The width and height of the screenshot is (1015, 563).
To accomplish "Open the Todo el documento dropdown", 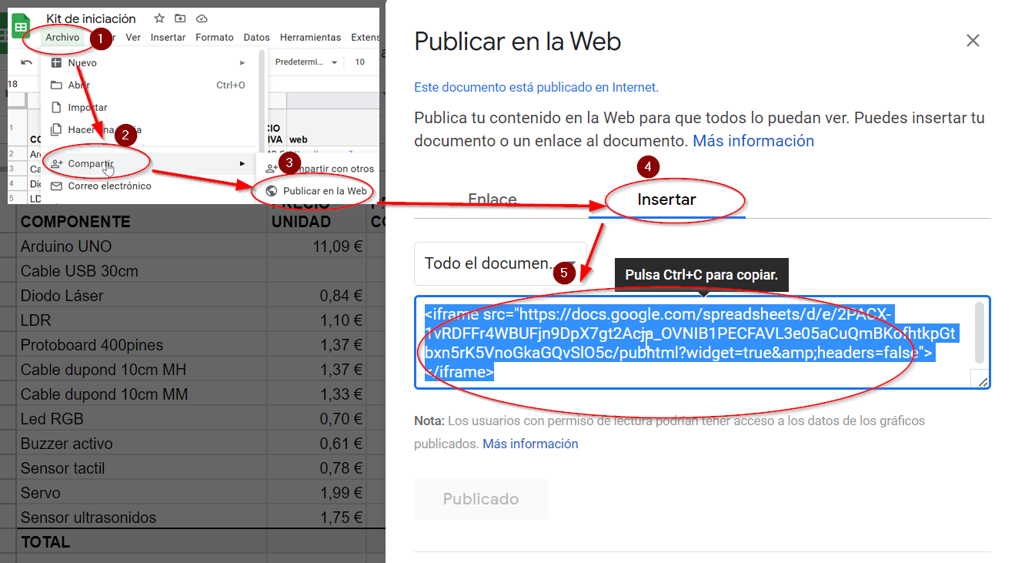I will pos(500,263).
